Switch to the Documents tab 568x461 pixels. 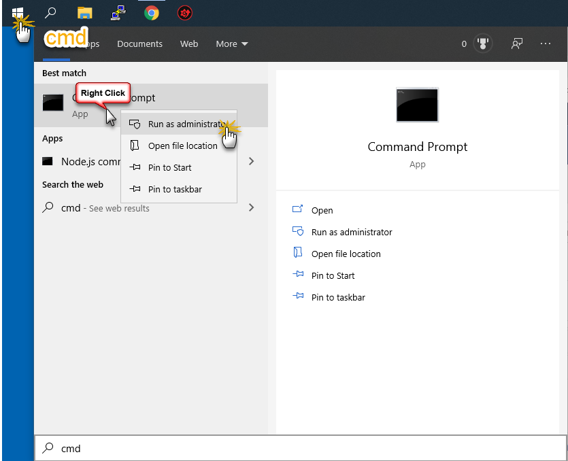[139, 44]
